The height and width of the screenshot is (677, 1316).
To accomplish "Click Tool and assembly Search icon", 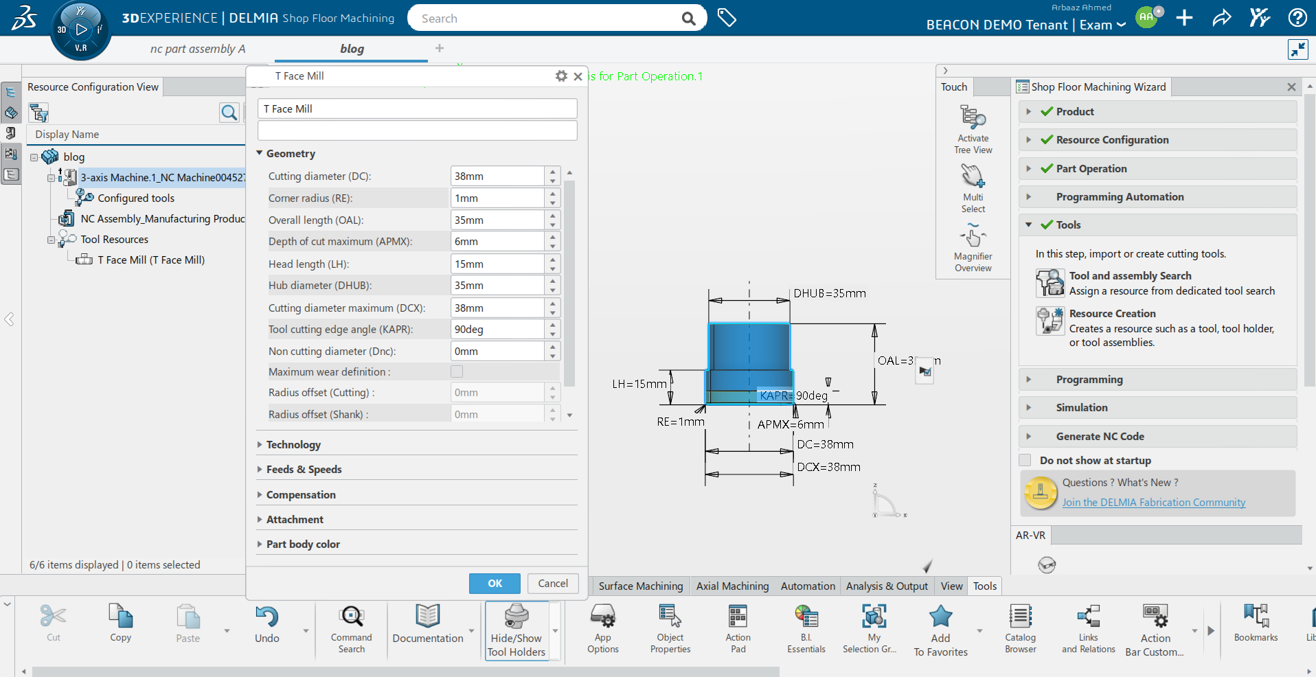I will click(1050, 283).
